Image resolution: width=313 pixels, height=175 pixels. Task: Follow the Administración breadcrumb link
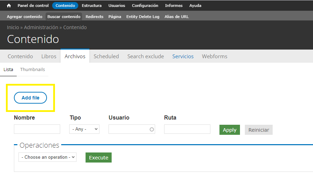41,27
